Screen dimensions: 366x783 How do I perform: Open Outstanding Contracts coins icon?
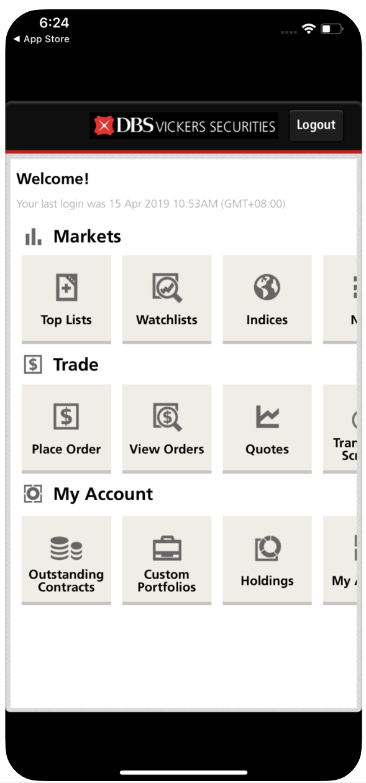tap(66, 548)
